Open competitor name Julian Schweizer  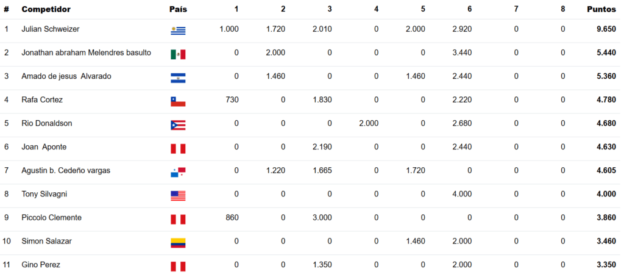(51, 29)
